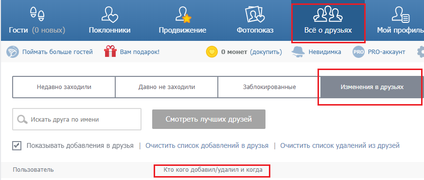
Task: Click the hat icon beside Невидимка
Action: tap(298, 52)
